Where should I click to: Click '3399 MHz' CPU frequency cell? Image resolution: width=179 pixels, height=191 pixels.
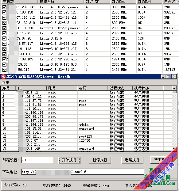tap(119, 7)
